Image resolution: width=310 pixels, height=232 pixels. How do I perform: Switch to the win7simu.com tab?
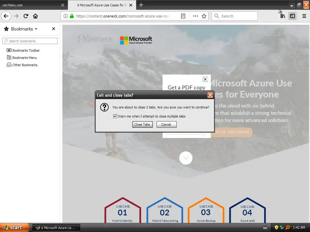click(34, 5)
